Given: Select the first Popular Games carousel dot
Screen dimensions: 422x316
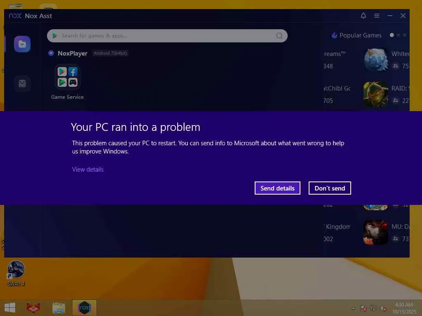Looking at the screenshot, I should [x=392, y=35].
